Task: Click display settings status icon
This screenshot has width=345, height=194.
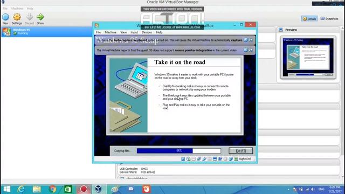Action: [215, 159]
